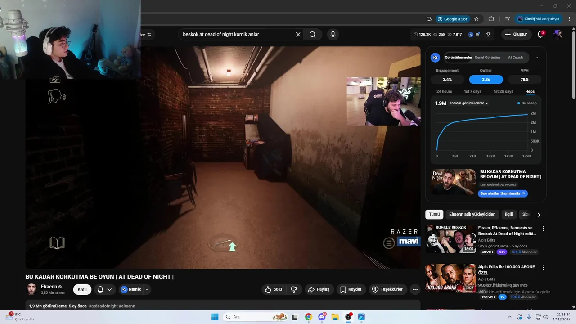Viewport: 576px width, 324px height.
Task: Open the toplam görüntülenme dropdown
Action: point(469,103)
